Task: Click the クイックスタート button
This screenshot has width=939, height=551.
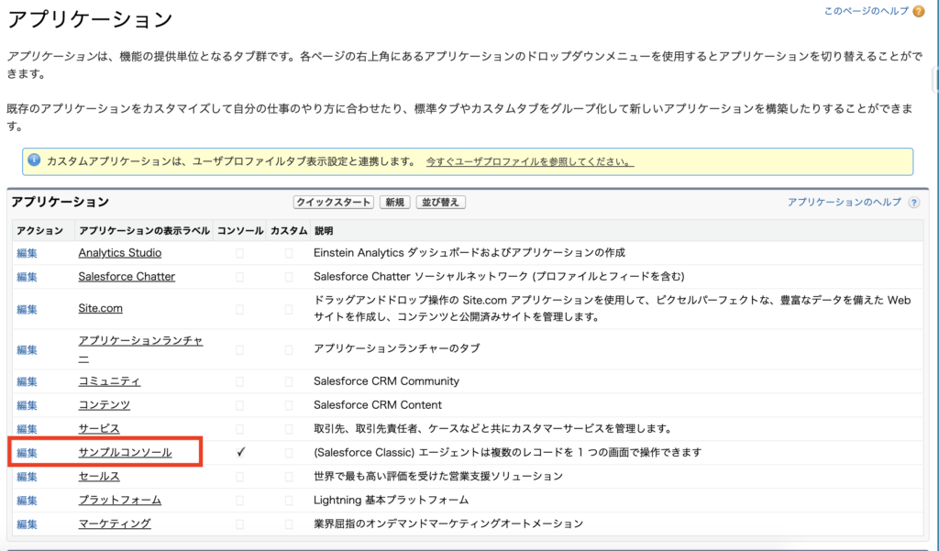Action: click(334, 202)
